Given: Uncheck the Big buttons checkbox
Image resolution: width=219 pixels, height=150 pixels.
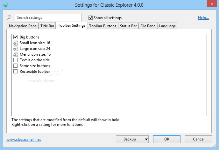Looking at the screenshot, I should [15, 37].
